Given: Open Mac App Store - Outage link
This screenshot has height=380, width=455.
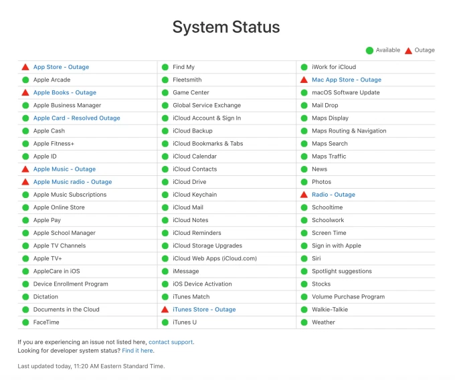Looking at the screenshot, I should coord(346,80).
